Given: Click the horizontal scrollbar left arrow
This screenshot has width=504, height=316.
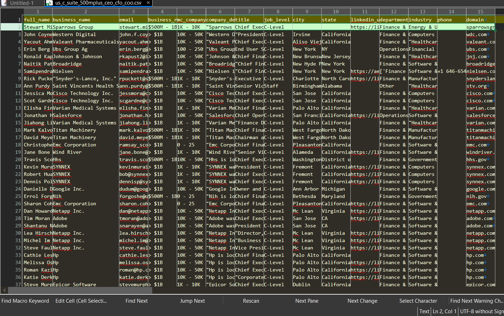Looking at the screenshot, I should [5, 290].
